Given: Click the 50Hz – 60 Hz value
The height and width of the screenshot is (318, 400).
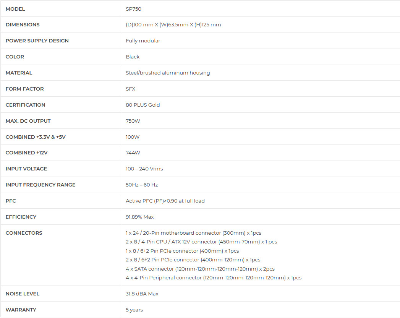Looking at the screenshot, I should point(142,185).
